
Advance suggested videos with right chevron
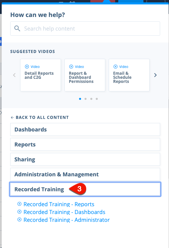click(155, 75)
